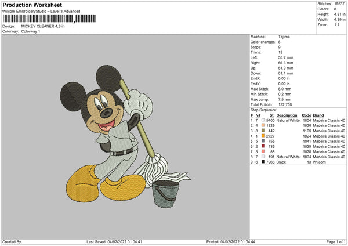
Task: Click the peach swatch for code 1026
Action: pyautogui.click(x=263, y=125)
